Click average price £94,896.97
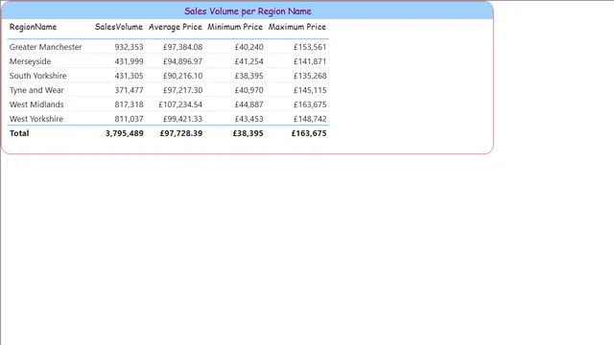The image size is (614, 345). click(183, 61)
